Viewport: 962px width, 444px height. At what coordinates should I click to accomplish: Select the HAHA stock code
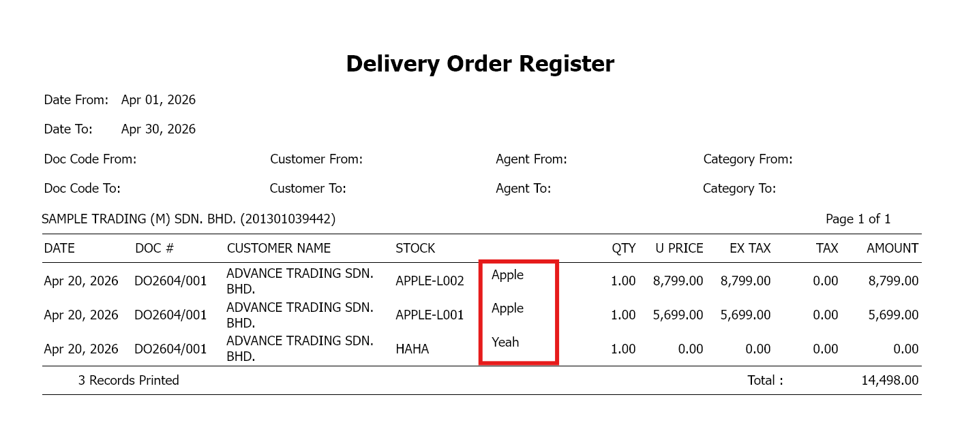(x=412, y=349)
